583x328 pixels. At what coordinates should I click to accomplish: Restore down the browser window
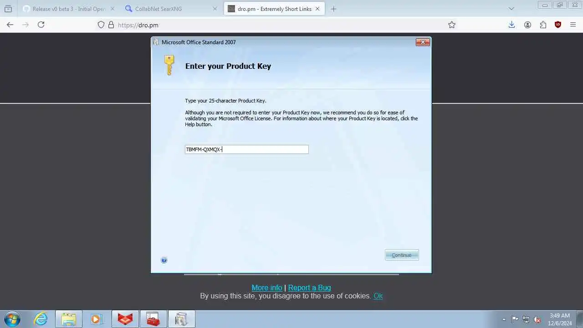click(560, 5)
